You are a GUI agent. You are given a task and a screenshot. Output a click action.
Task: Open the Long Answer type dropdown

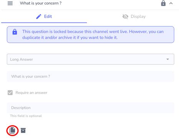pyautogui.click(x=91, y=59)
